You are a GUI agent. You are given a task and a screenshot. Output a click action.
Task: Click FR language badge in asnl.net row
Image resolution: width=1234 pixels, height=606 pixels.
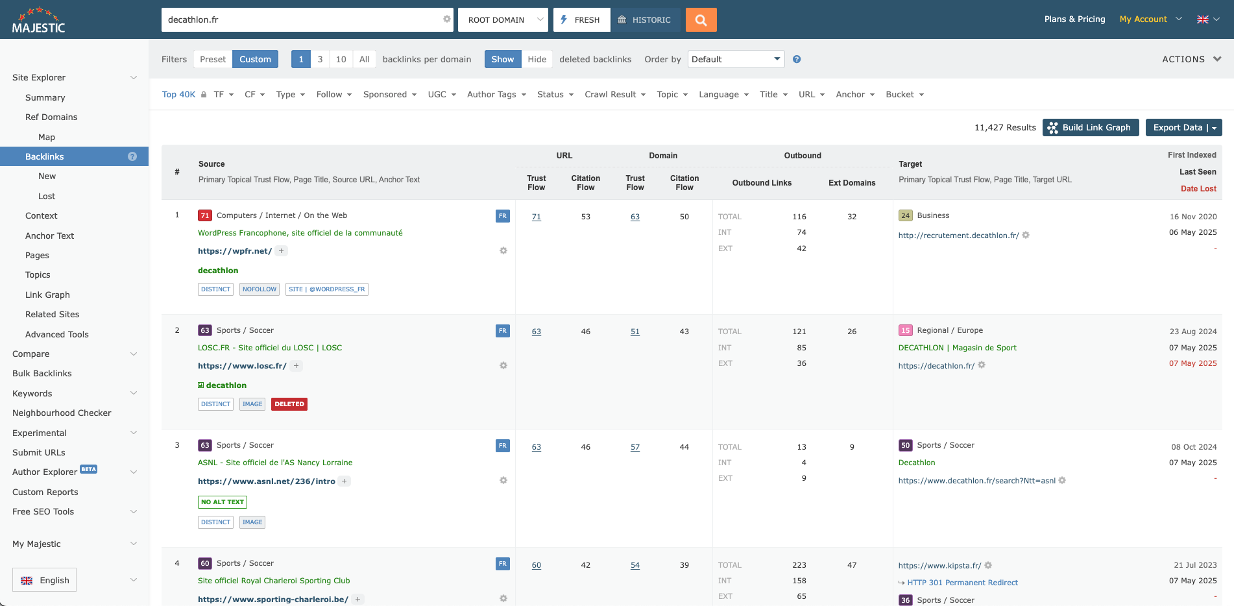503,446
